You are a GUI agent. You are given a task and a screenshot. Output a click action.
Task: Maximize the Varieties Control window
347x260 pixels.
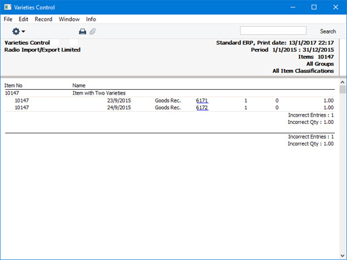coord(314,7)
